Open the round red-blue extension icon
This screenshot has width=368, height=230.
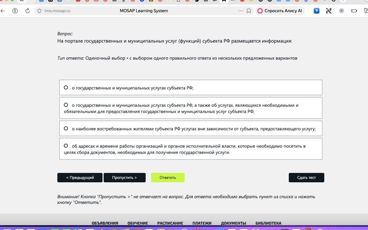(342, 11)
